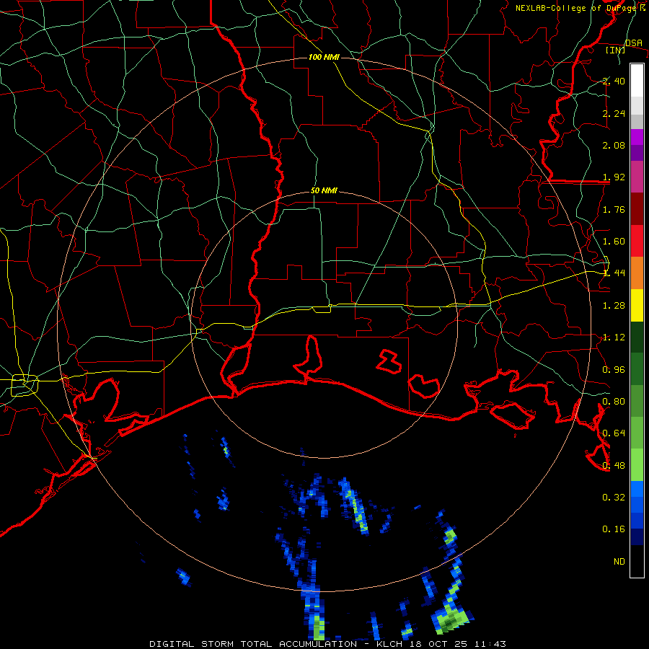Click the 50 NMI range ring label
Viewport: 649px width, 649px height.
pos(324,190)
